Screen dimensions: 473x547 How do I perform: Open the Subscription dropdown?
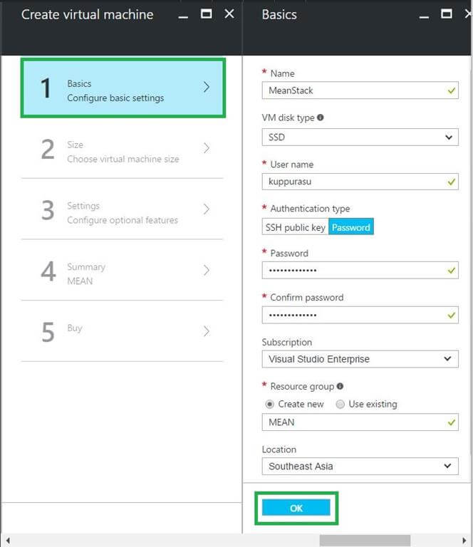(360, 359)
